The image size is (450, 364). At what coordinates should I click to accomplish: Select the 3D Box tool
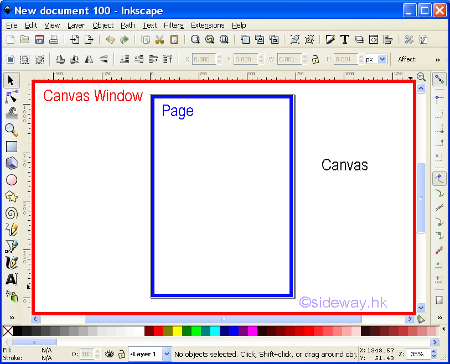(12, 163)
